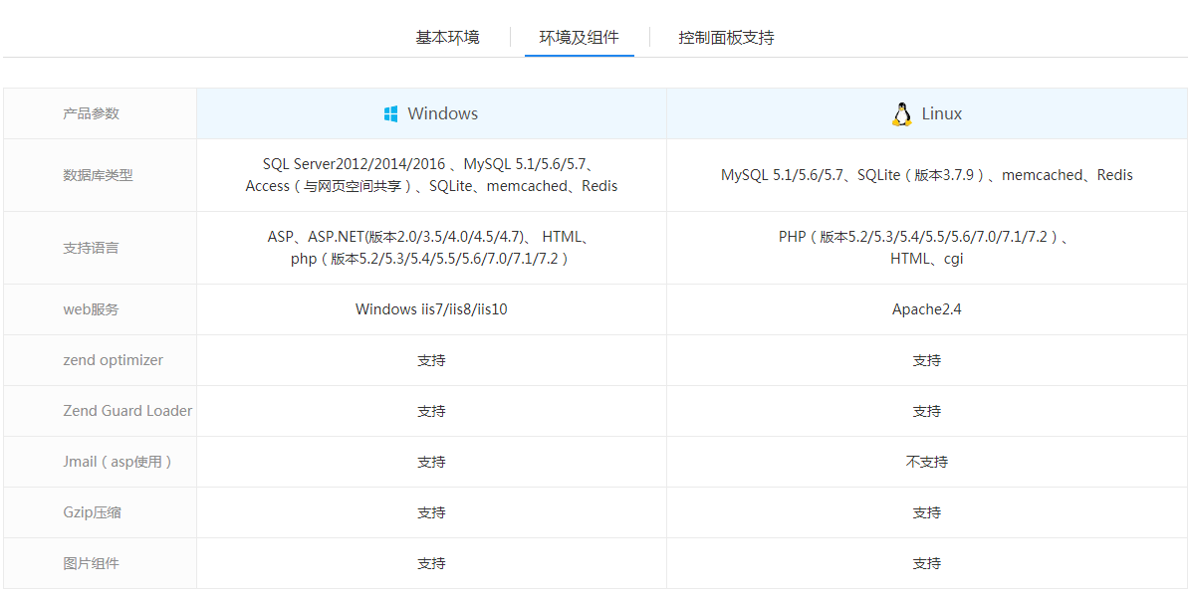Screen dimensions: 1191x596
Task: Click the web服务 row label
Action: [91, 309]
